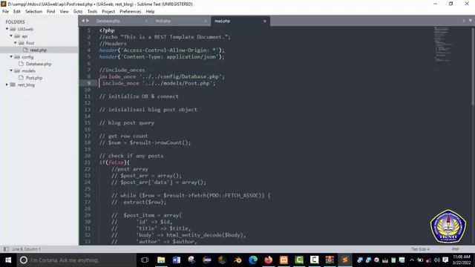Click the UASweb folder icon
This screenshot has width=475, height=267.
(x=13, y=29)
